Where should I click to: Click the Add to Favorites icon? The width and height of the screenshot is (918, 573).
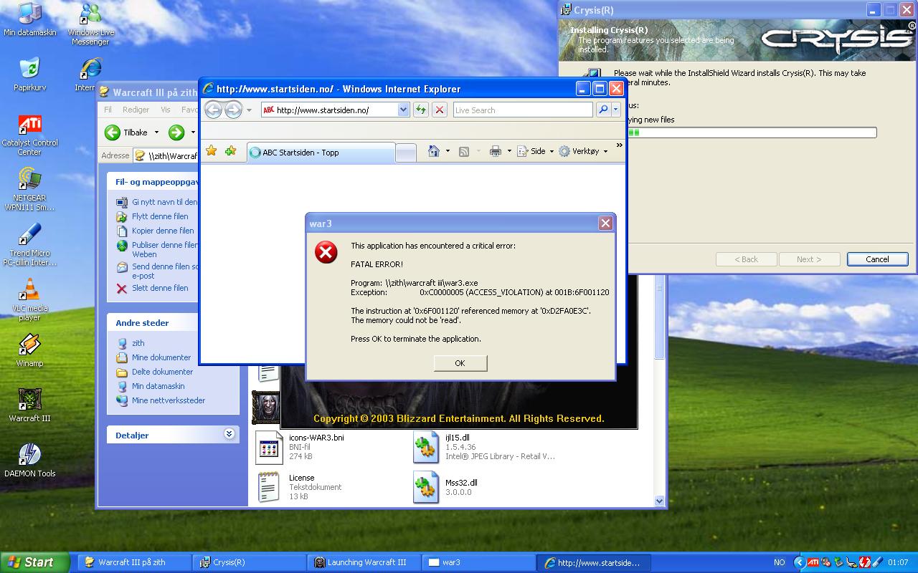click(x=230, y=151)
